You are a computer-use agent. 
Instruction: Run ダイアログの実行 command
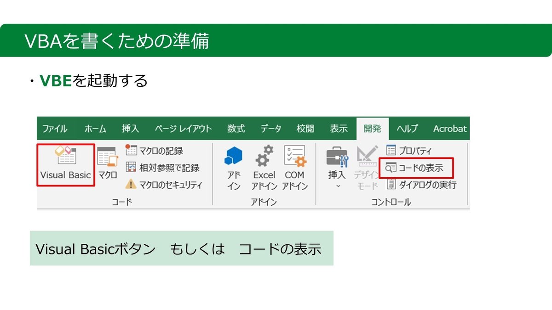tap(421, 185)
